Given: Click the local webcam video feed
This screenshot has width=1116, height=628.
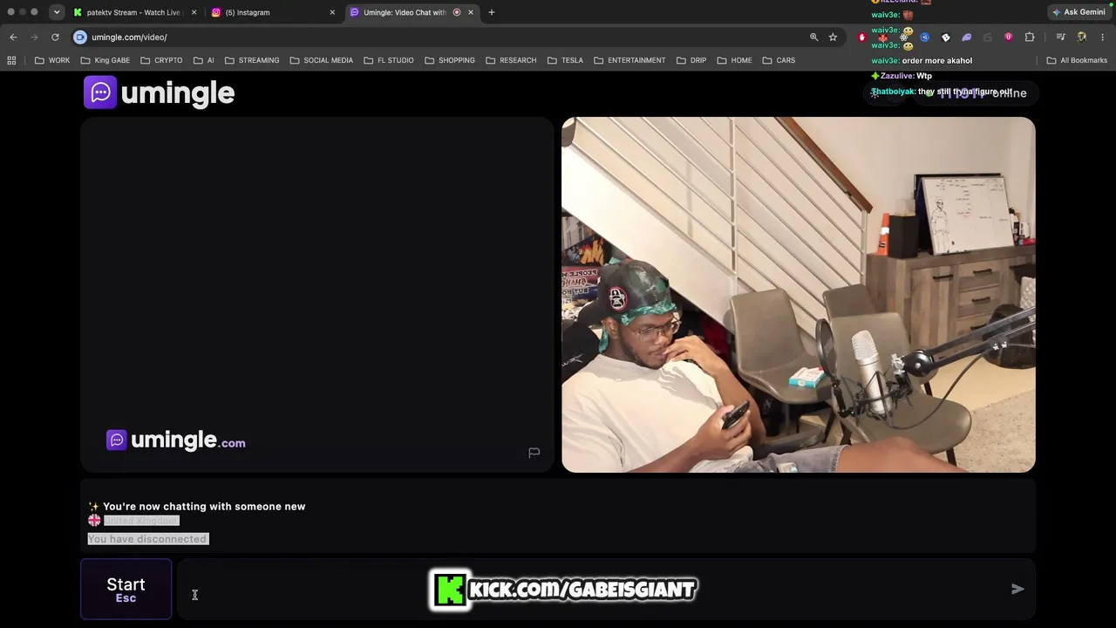Looking at the screenshot, I should [799, 295].
